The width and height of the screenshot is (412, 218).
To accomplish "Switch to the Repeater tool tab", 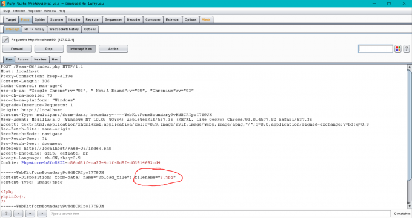I will 93,20.
